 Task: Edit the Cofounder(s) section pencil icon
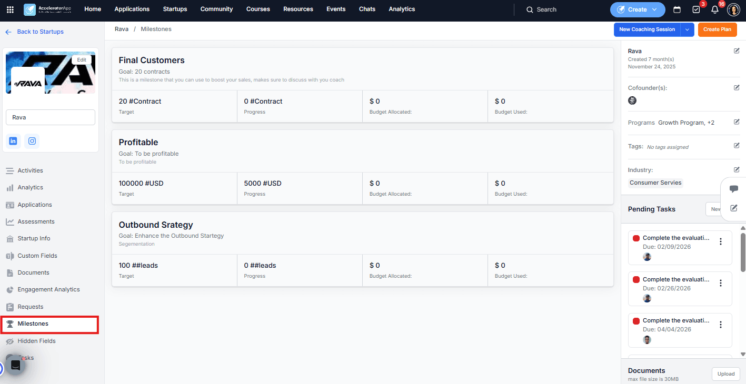click(x=737, y=88)
